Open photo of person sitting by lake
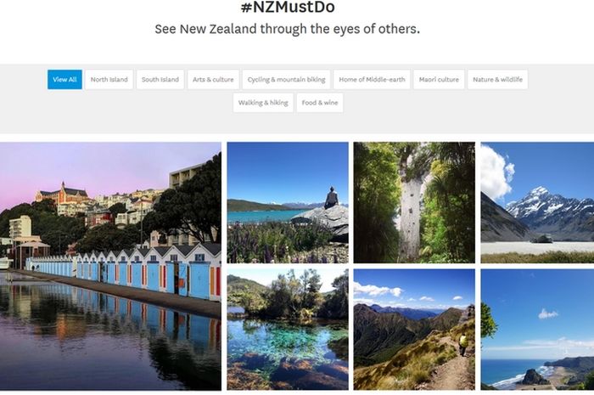594x395 pixels. tap(288, 202)
